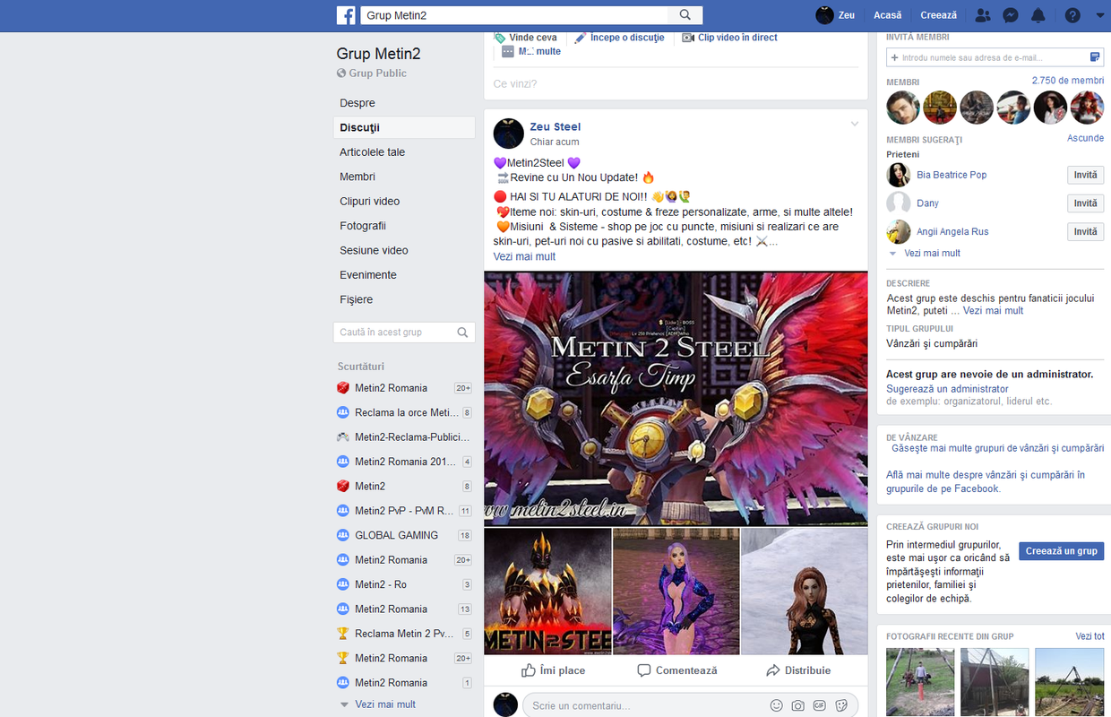
Task: Invite Bia Beatrice Pop
Action: [1085, 175]
